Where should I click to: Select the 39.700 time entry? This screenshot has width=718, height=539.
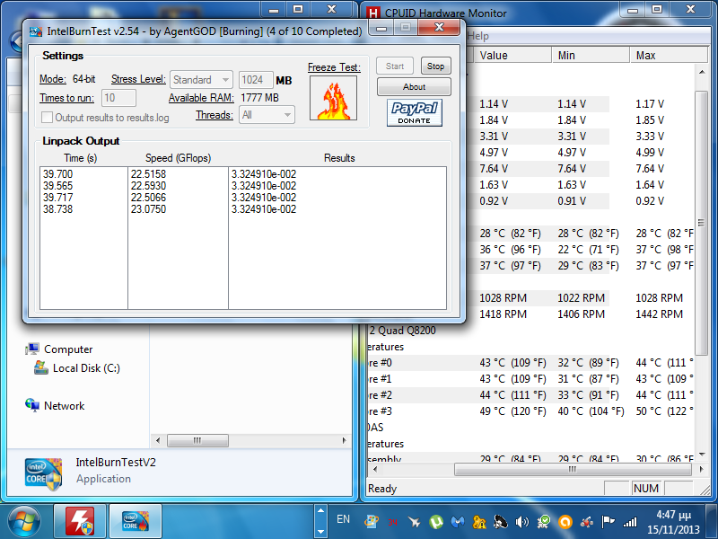57,174
